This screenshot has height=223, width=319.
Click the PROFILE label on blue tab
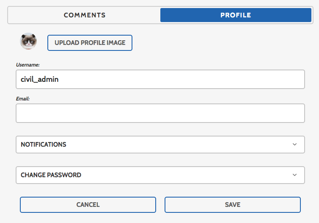click(x=236, y=15)
